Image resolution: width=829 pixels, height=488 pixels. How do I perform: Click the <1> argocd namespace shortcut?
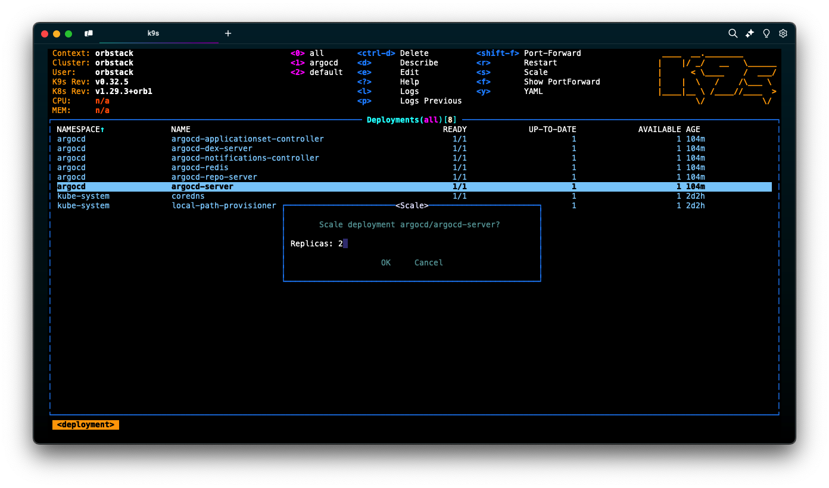click(x=314, y=62)
